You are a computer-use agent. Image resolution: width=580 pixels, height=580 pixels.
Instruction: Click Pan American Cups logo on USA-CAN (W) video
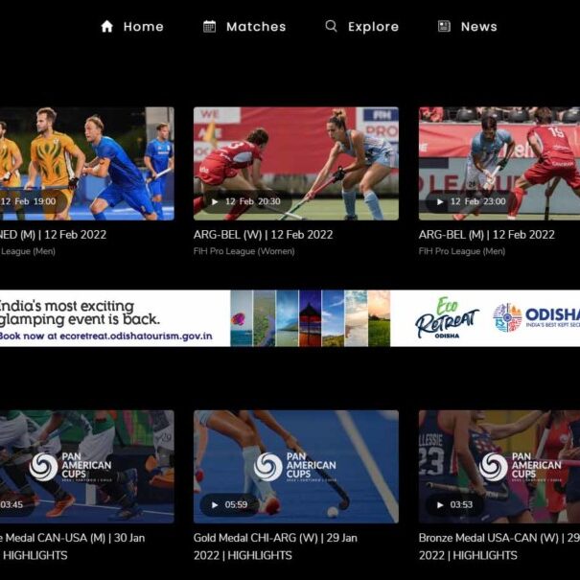(520, 467)
